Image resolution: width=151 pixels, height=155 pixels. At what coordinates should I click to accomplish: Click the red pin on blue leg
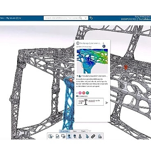[x=71, y=80]
